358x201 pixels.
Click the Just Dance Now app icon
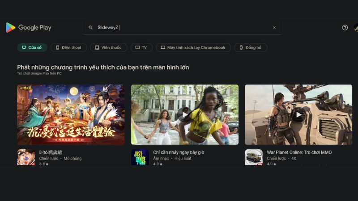pyautogui.click(x=140, y=157)
